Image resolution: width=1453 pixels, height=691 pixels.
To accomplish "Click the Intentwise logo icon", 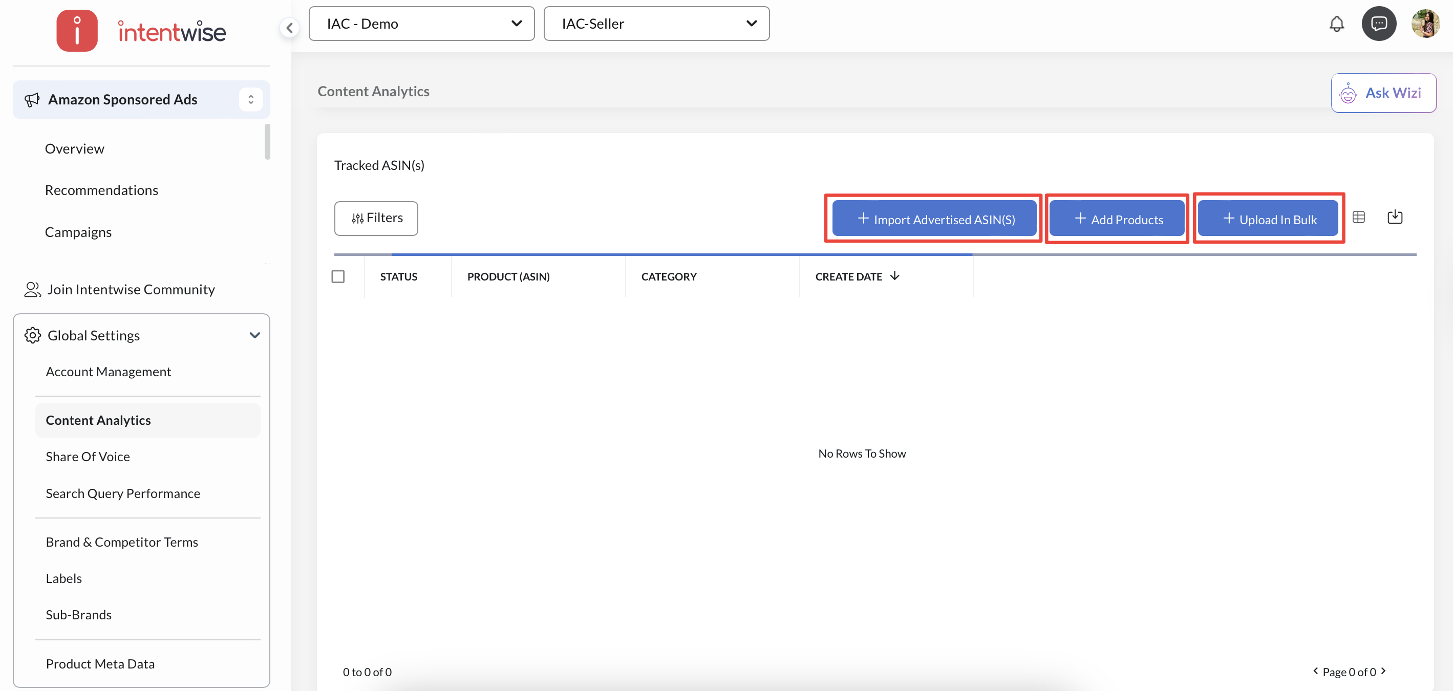I will [x=77, y=31].
